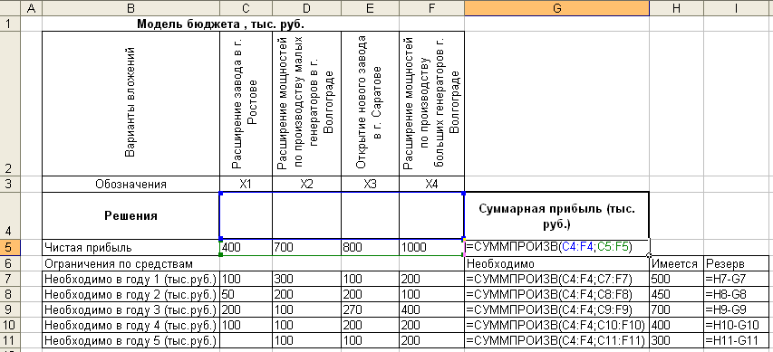This screenshot has height=352, width=773.
Task: Click the 'Чистая прибыль' cell
Action: [x=130, y=247]
